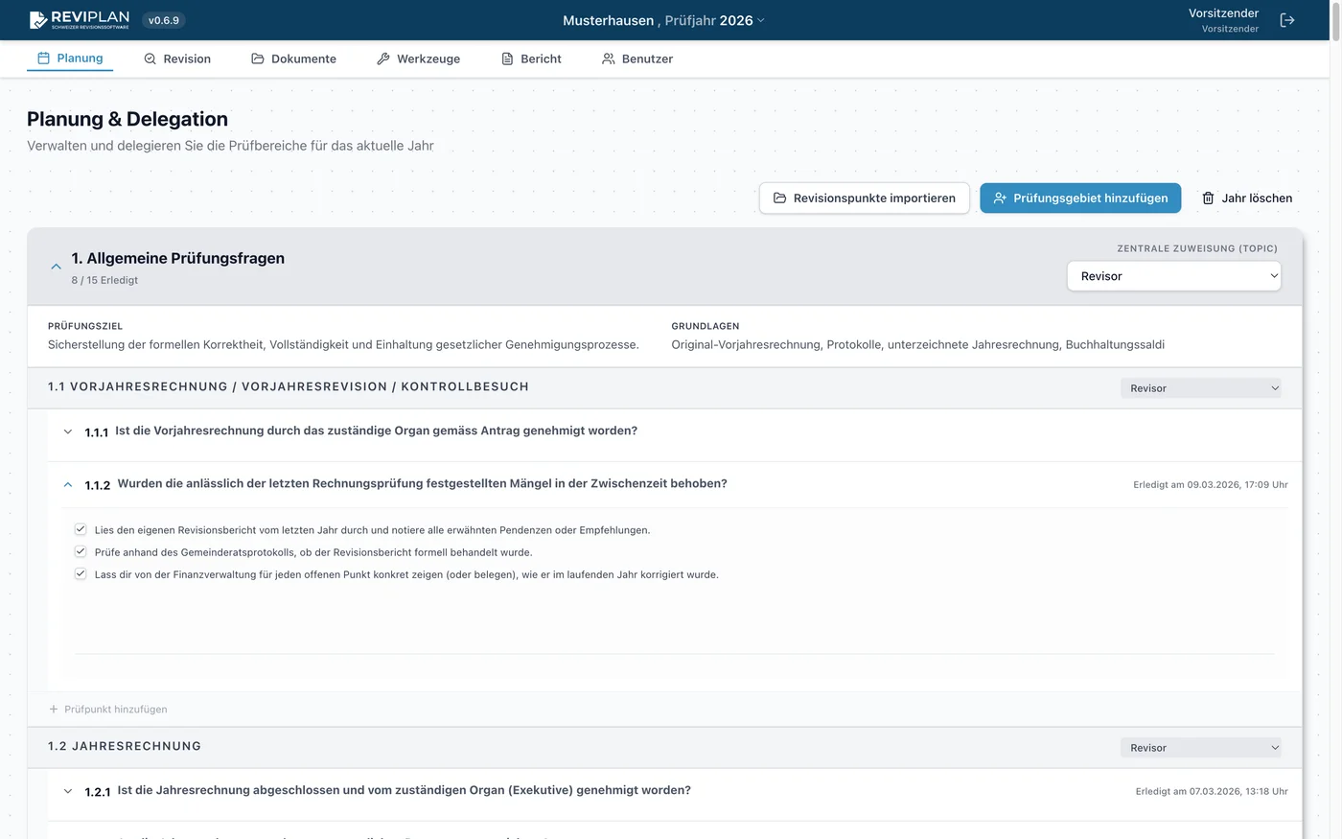Click the trash icon for Jahr löschen
Screen dimensions: 1342x839
(1208, 198)
